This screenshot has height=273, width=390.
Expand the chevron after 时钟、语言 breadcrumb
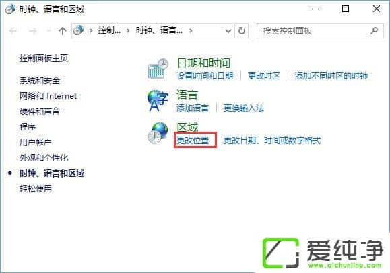point(191,30)
